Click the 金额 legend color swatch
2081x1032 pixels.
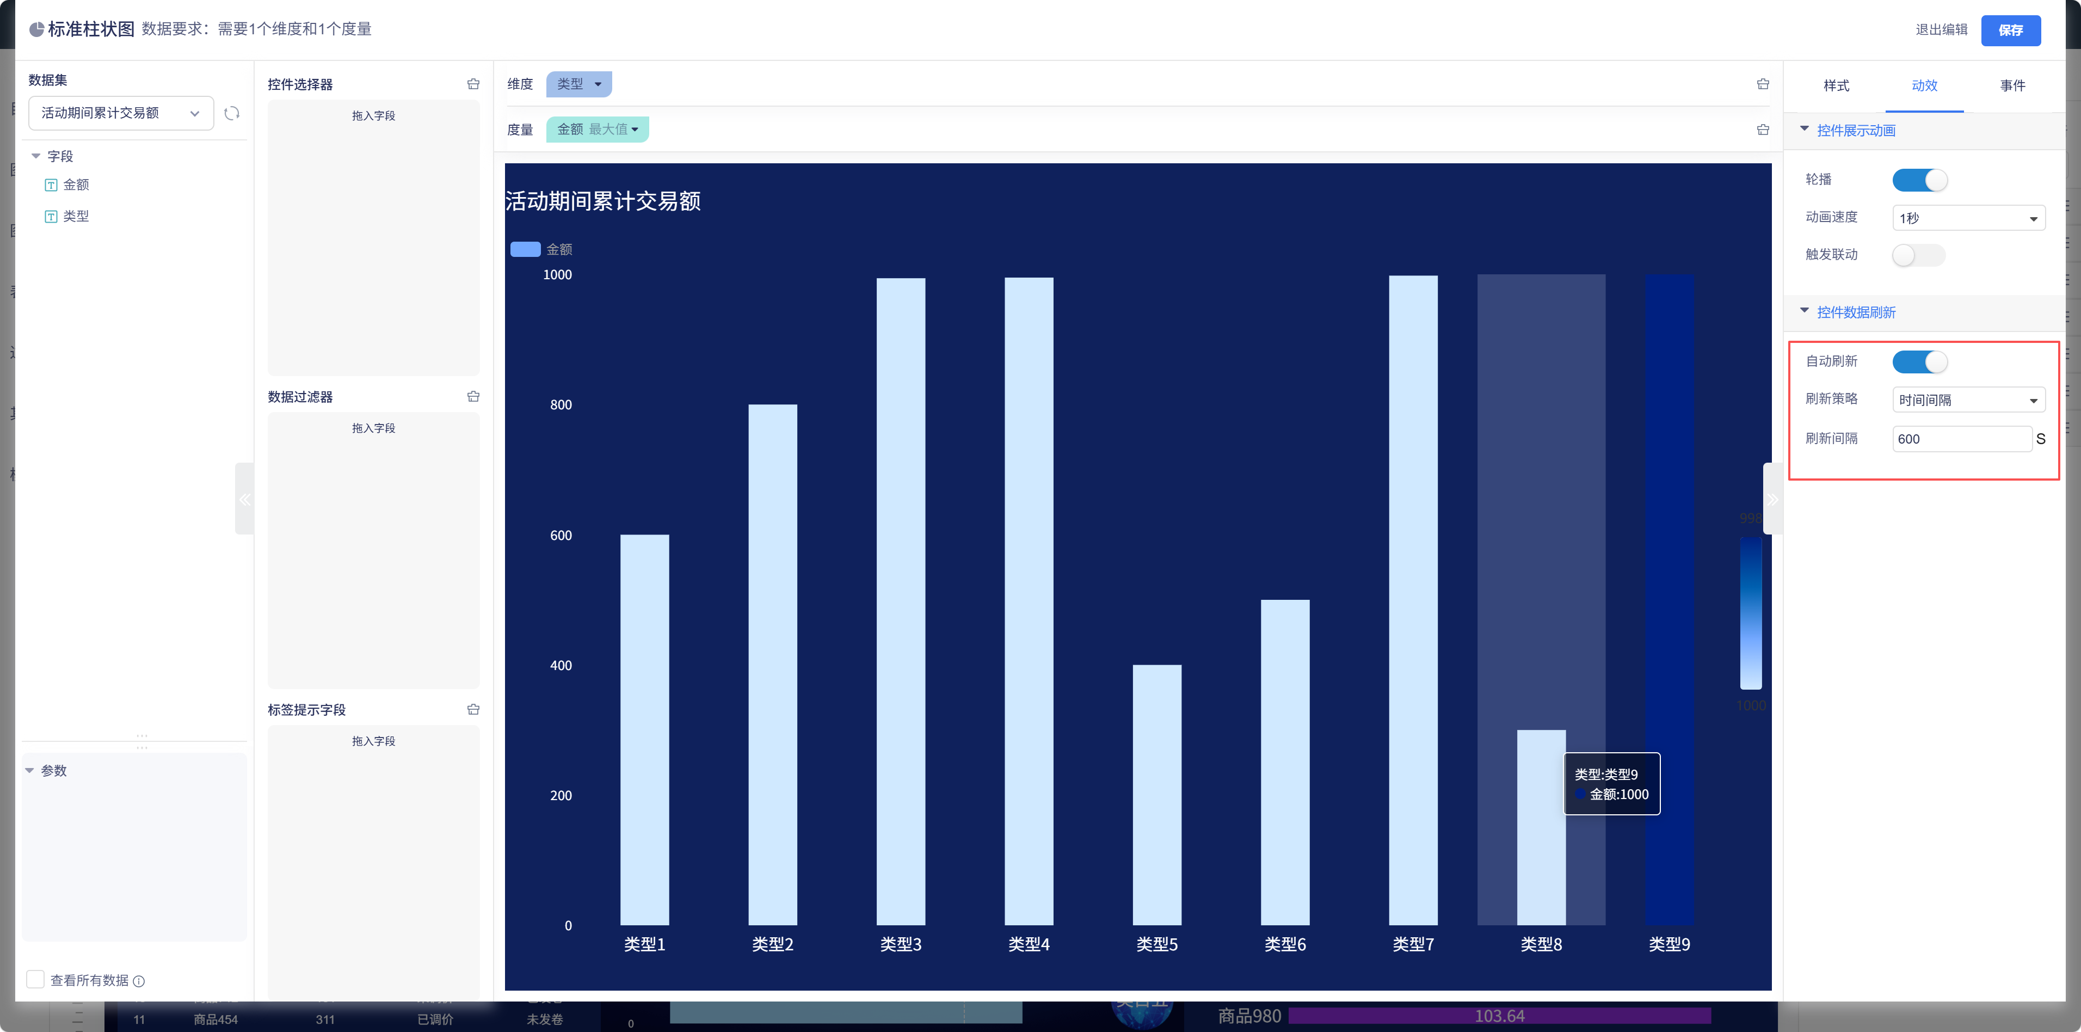coord(525,249)
